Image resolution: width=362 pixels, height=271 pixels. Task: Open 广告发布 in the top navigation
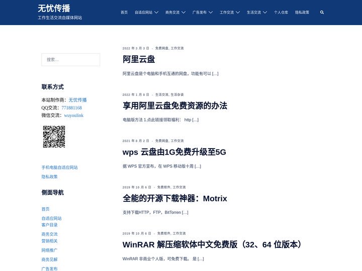click(200, 13)
